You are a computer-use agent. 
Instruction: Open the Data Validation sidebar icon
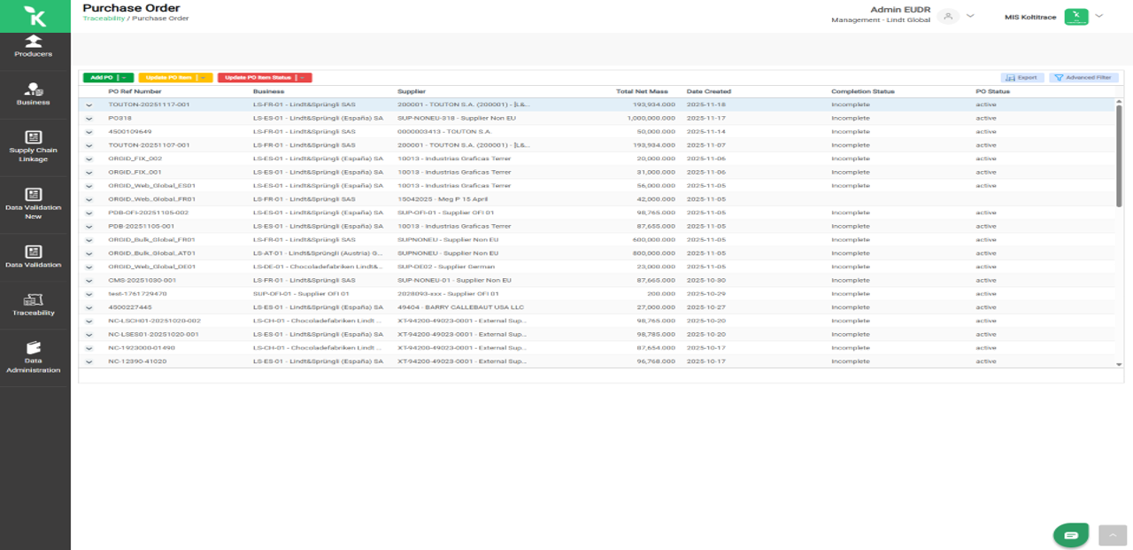point(34,252)
